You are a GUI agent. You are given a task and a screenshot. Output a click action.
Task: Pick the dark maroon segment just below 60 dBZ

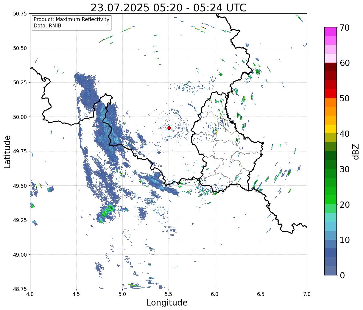(331, 67)
